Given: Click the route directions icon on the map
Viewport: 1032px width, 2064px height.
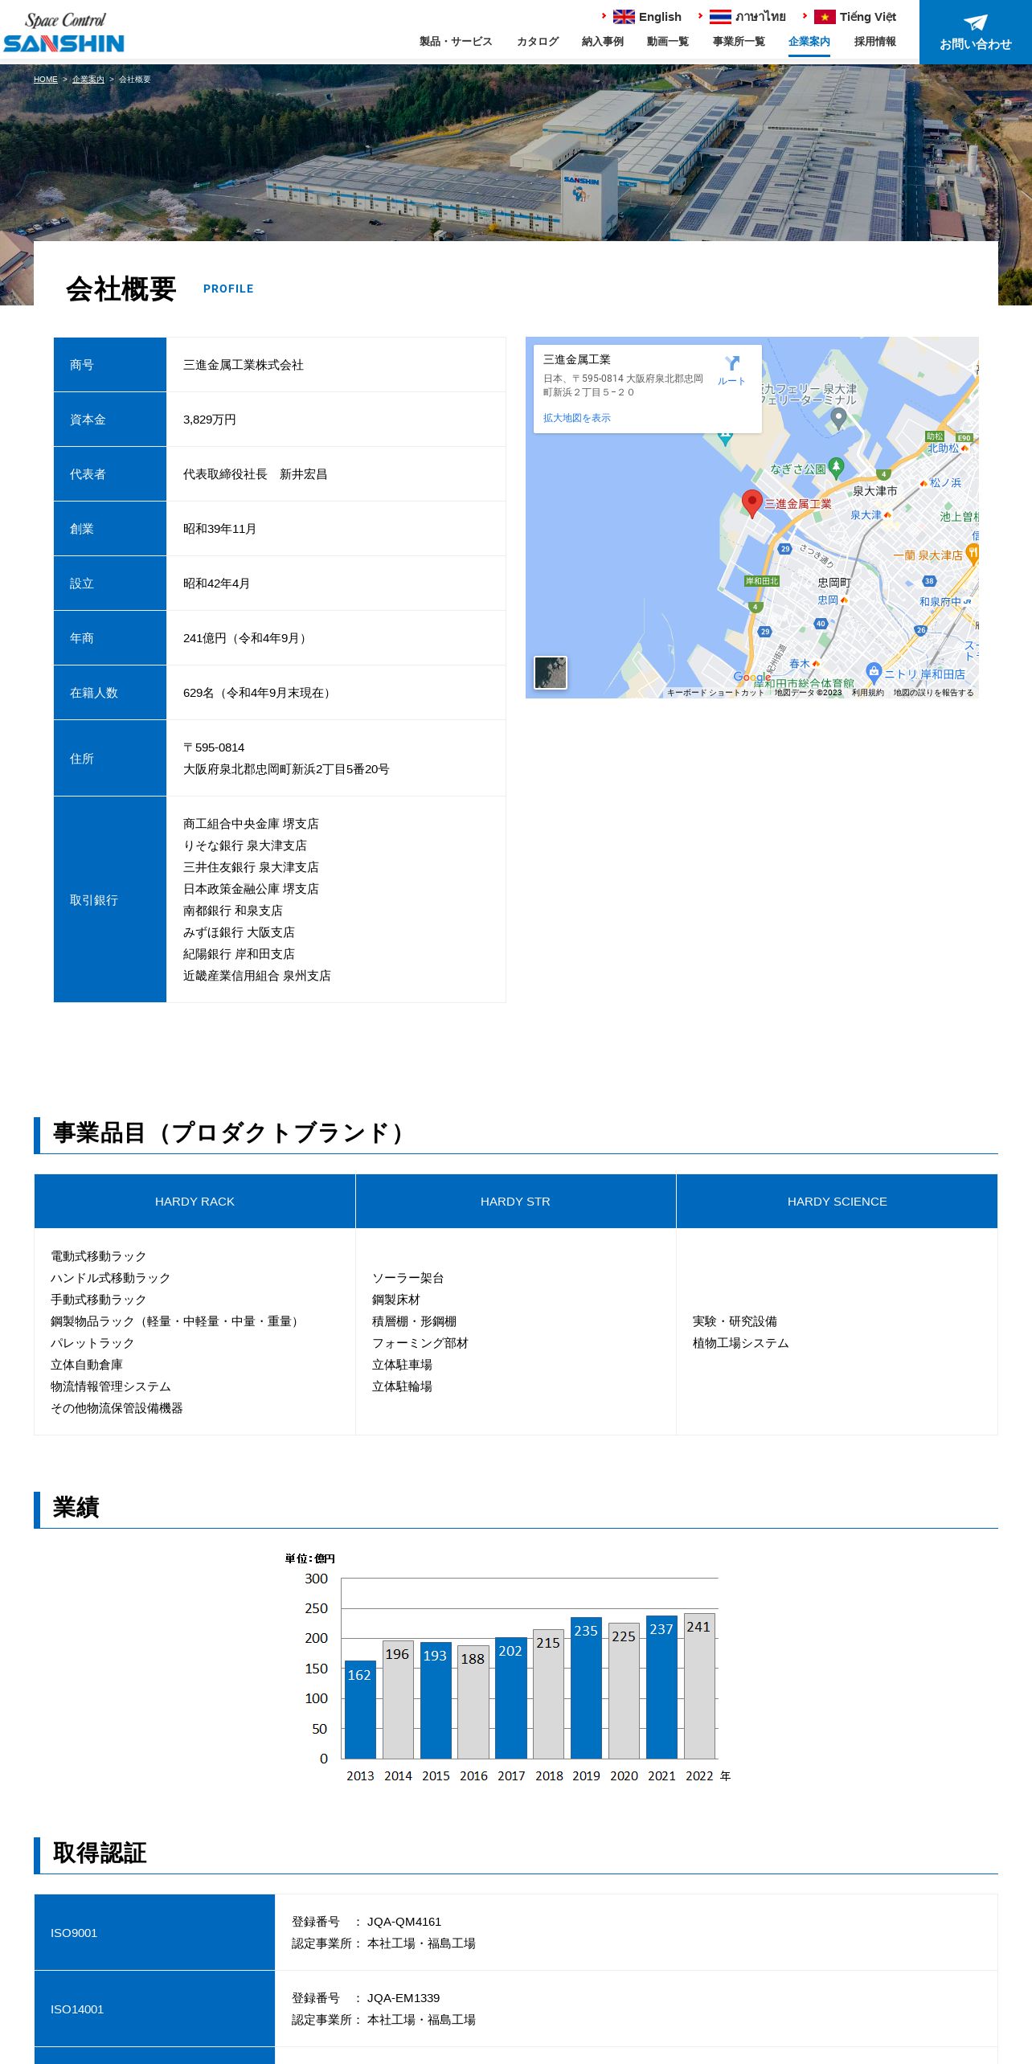Looking at the screenshot, I should (x=731, y=363).
